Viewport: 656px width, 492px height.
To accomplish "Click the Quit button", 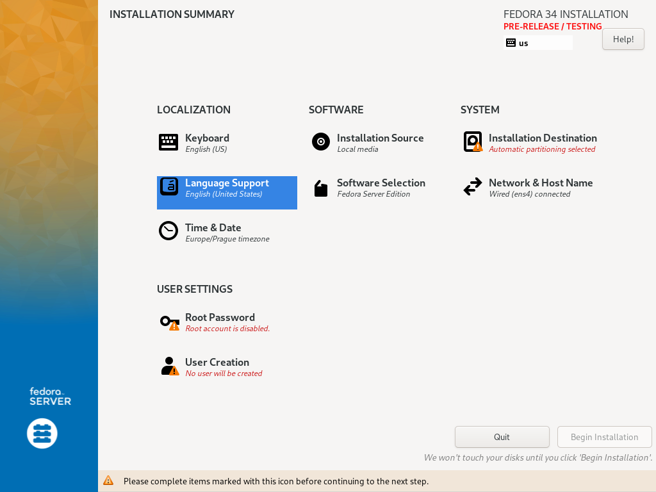I will click(x=502, y=437).
